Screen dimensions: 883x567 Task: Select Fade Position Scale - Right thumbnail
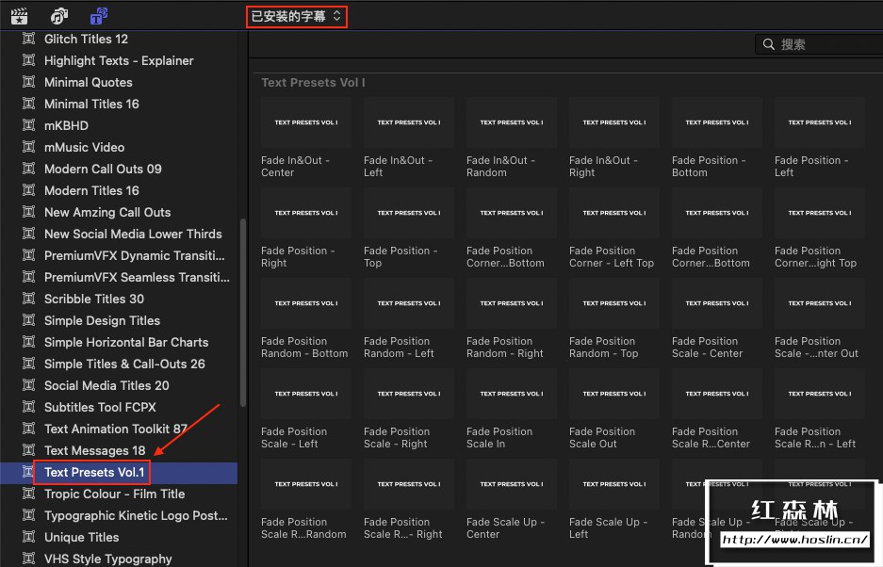pyautogui.click(x=409, y=394)
